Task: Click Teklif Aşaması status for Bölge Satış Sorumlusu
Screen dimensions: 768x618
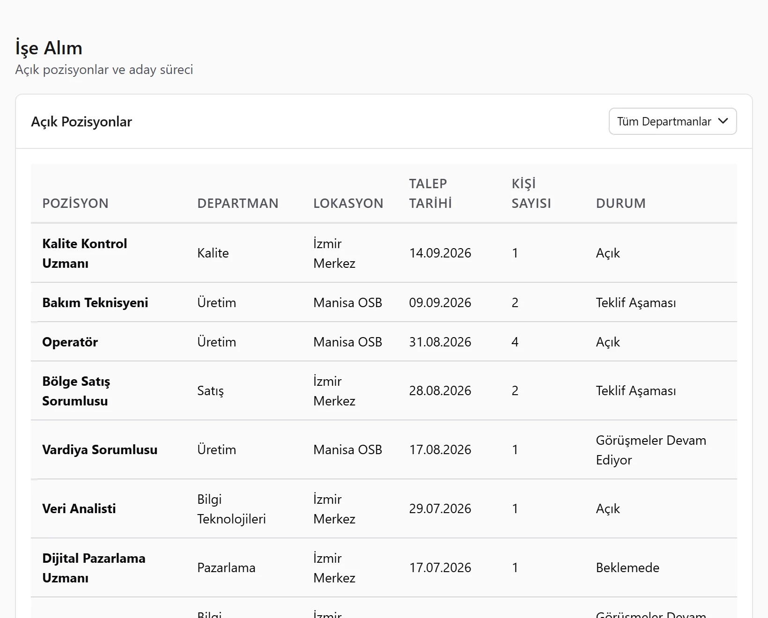Action: pyautogui.click(x=636, y=390)
